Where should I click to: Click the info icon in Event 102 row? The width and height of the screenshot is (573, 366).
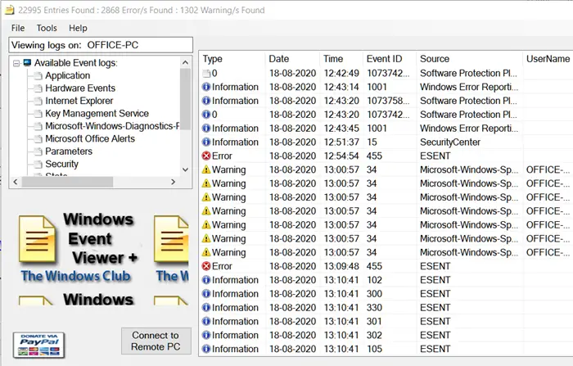tap(206, 280)
